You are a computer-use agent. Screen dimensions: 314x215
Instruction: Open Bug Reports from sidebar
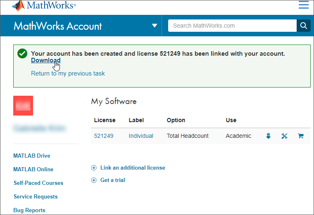29,210
